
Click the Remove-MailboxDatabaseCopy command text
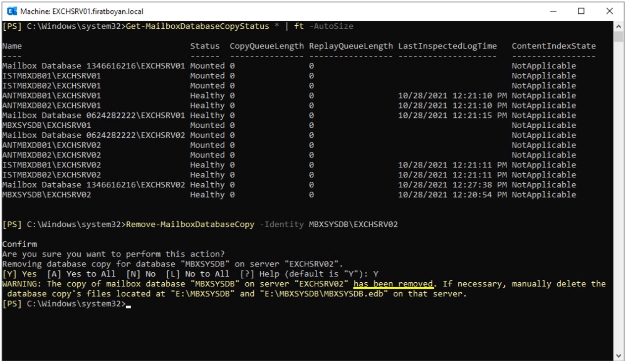[x=191, y=224]
